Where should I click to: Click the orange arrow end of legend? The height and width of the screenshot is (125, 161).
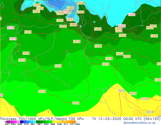(x=76, y=122)
